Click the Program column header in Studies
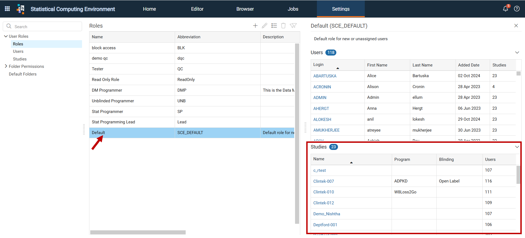The width and height of the screenshot is (525, 238). pyautogui.click(x=414, y=159)
